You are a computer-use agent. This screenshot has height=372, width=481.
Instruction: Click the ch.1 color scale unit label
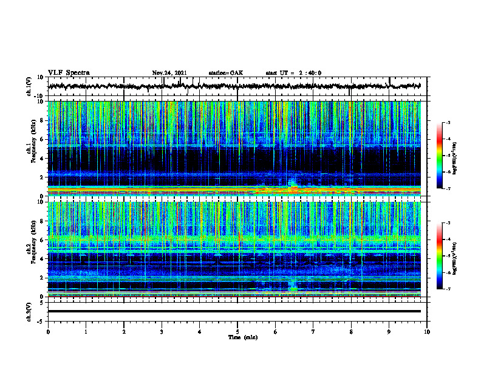point(455,159)
